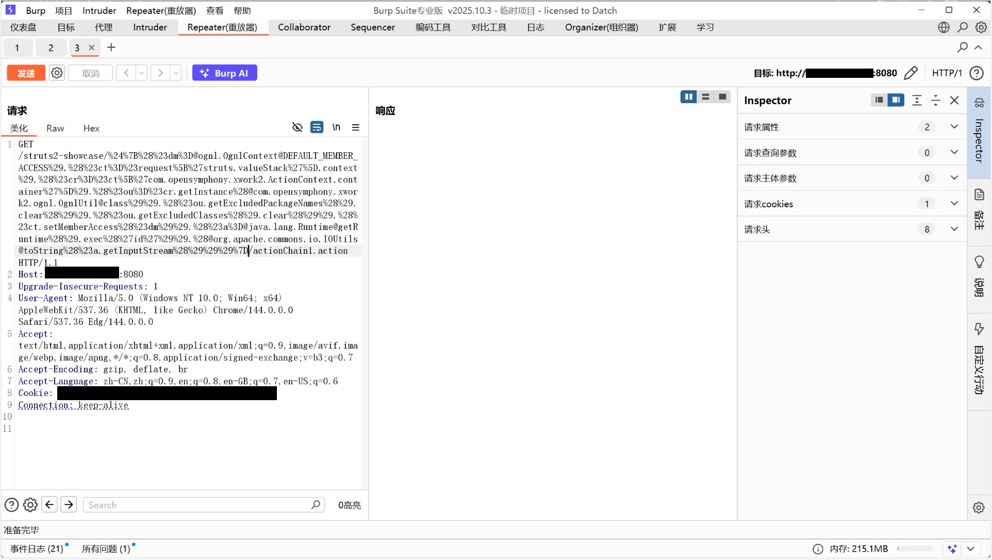Close the Inspector panel
The width and height of the screenshot is (992, 560).
click(954, 101)
